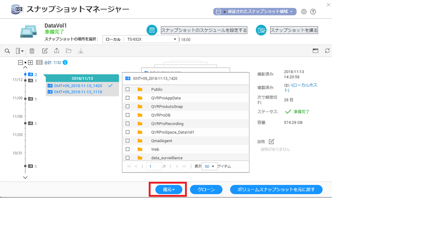Edit the description with 説明 pencil icon
The width and height of the screenshot is (422, 237).
(271, 142)
